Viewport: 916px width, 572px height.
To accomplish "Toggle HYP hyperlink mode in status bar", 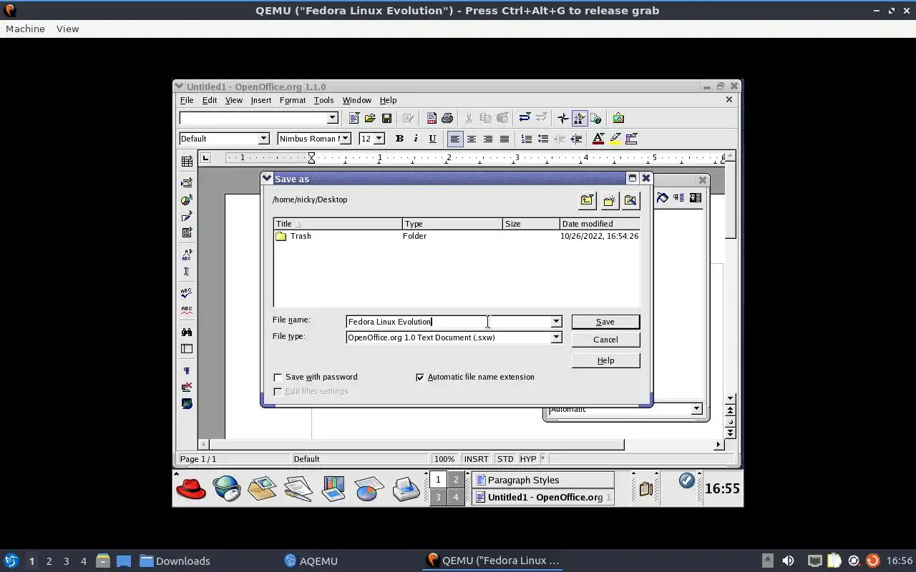I will 528,459.
